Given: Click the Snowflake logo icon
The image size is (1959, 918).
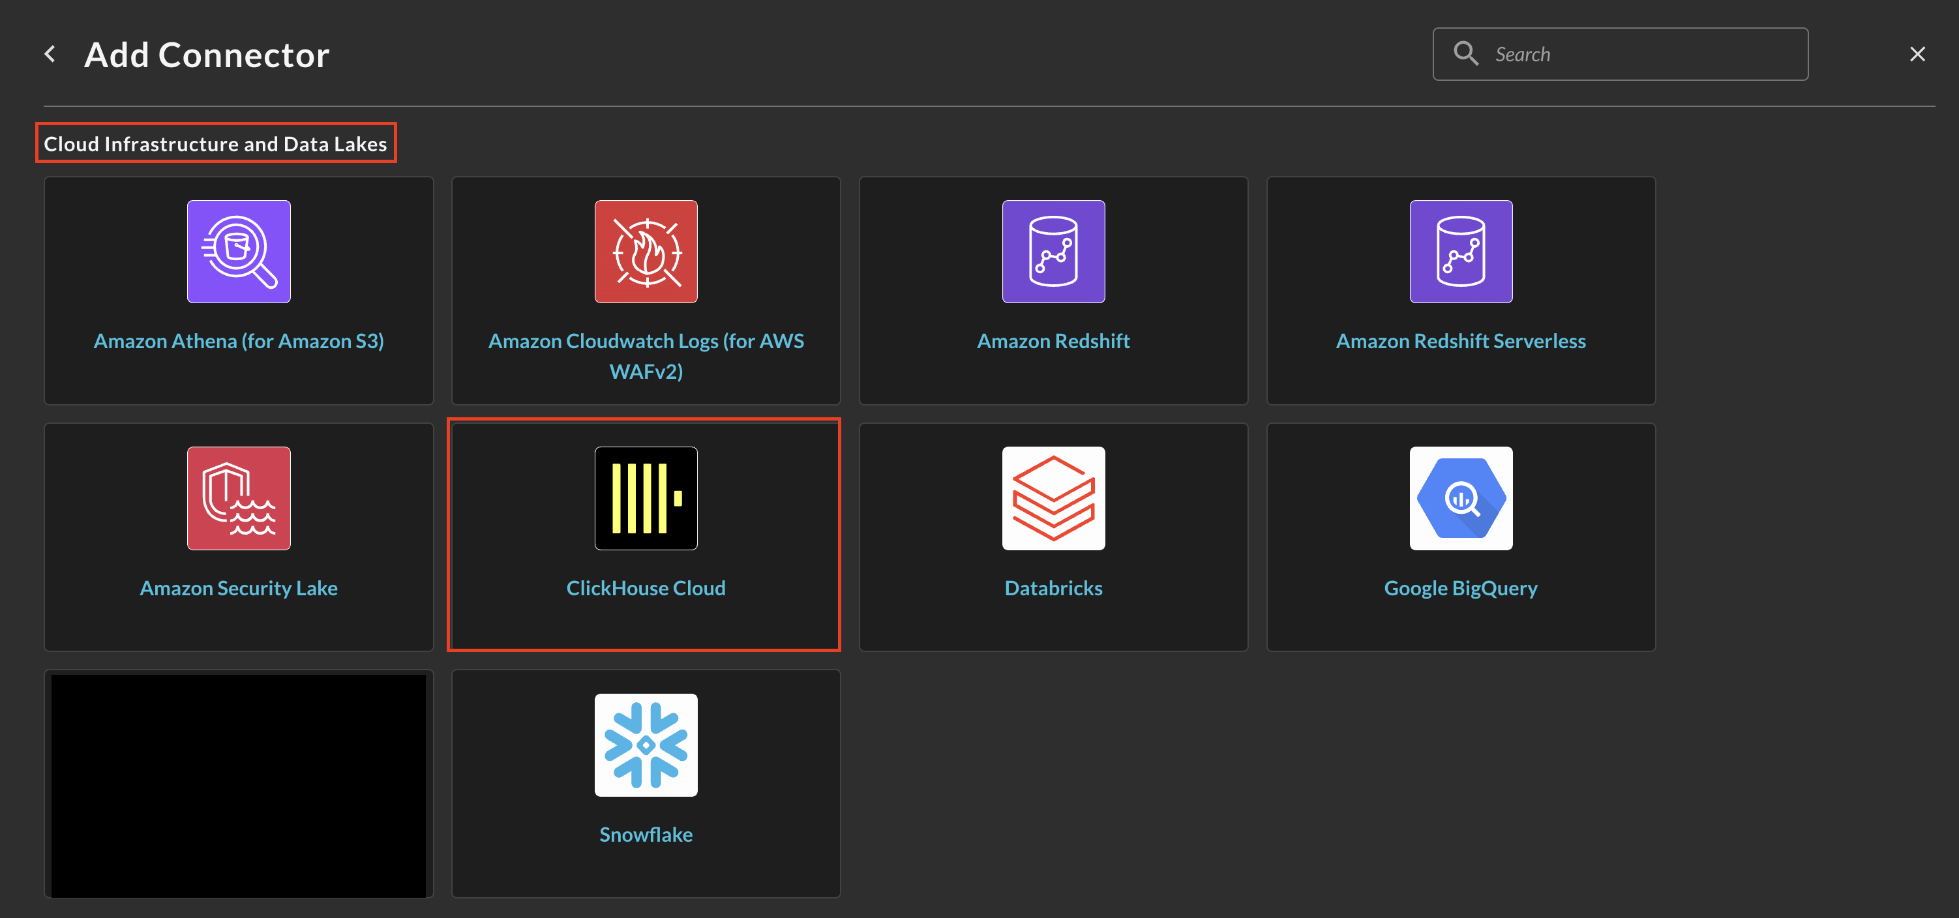Looking at the screenshot, I should pos(646,745).
